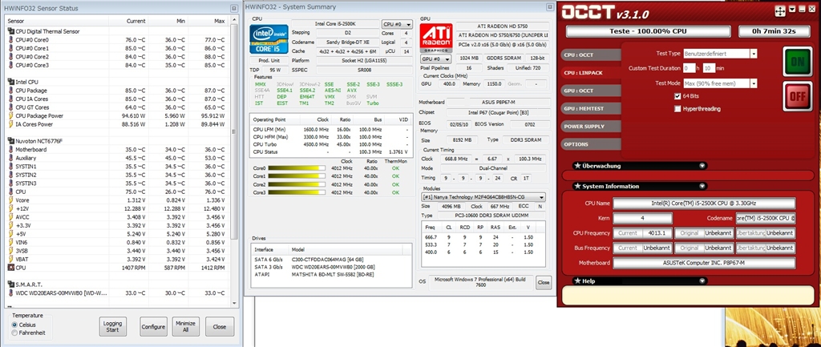821x347 pixels.
Task: Click the ATI Radeon Graphics logo
Action: (437, 38)
